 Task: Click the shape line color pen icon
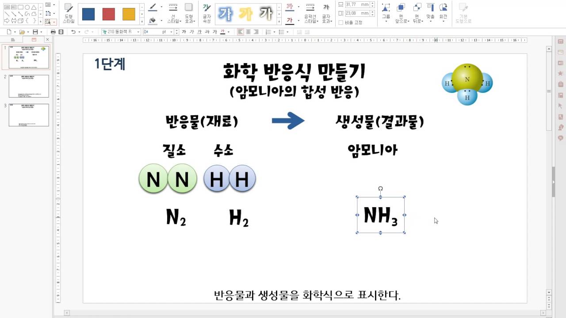point(153,7)
